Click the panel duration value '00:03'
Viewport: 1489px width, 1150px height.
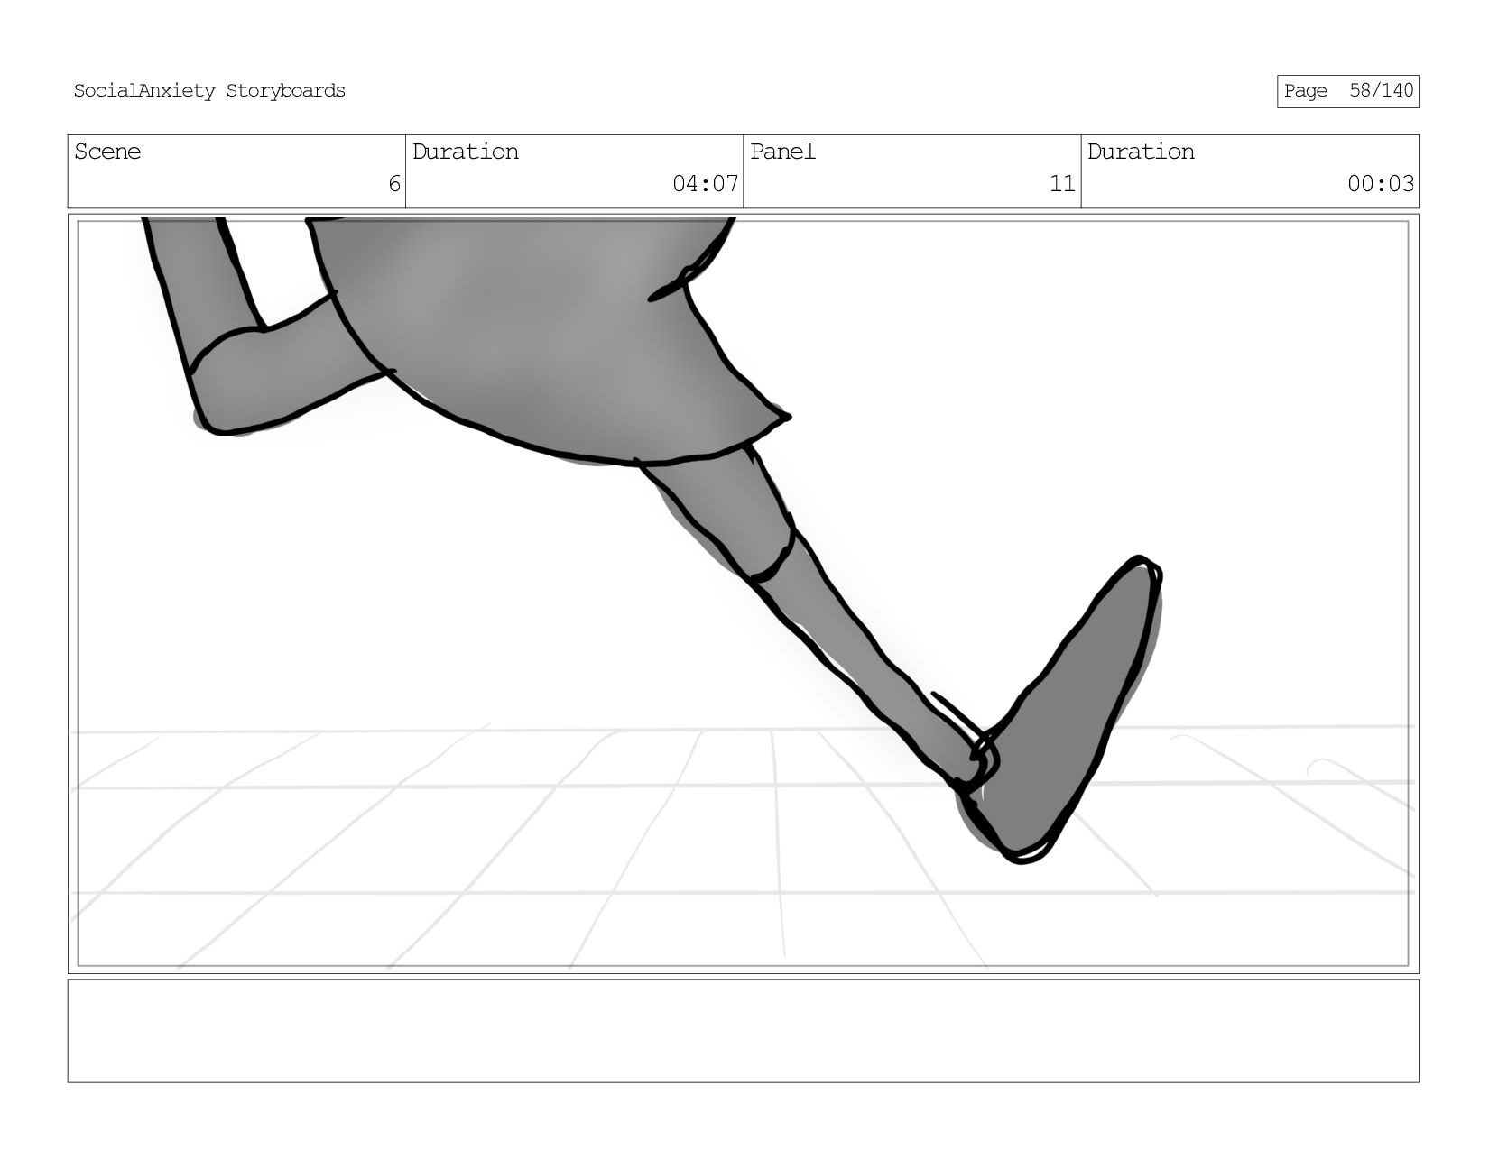(1381, 184)
